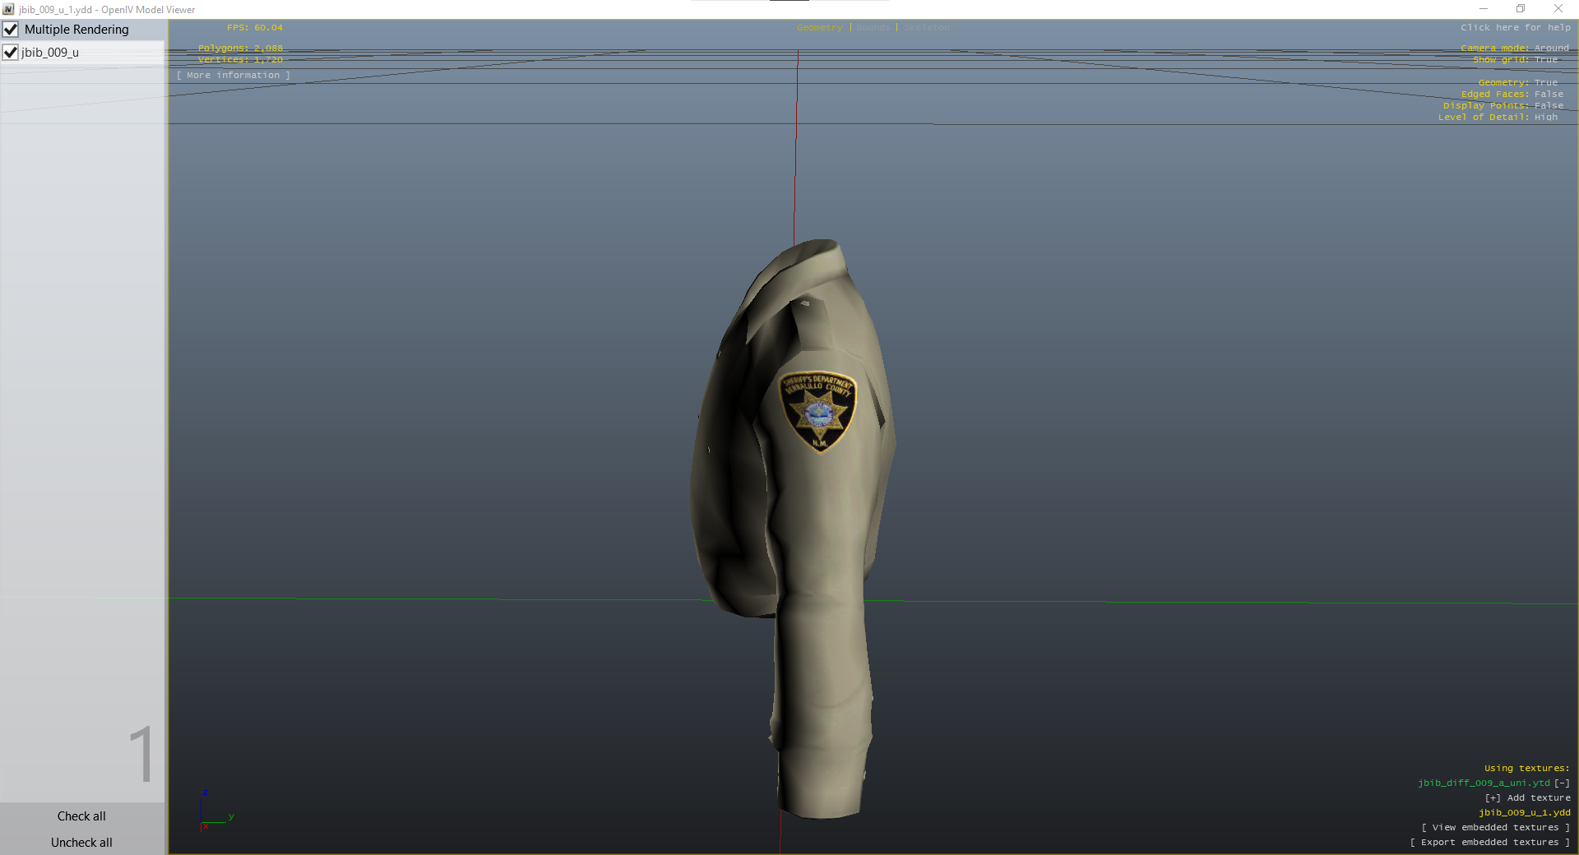1579x855 pixels.
Task: Click the sheriff badge patch on the model
Action: coord(819,411)
